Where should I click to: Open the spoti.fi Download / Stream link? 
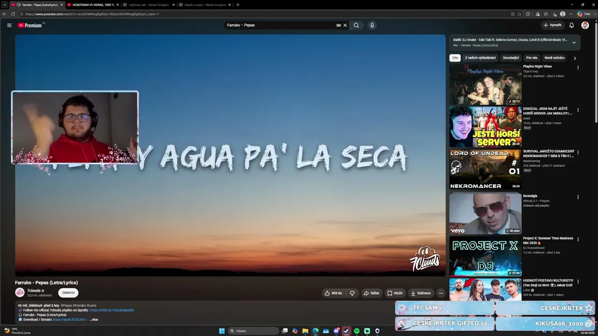70,320
